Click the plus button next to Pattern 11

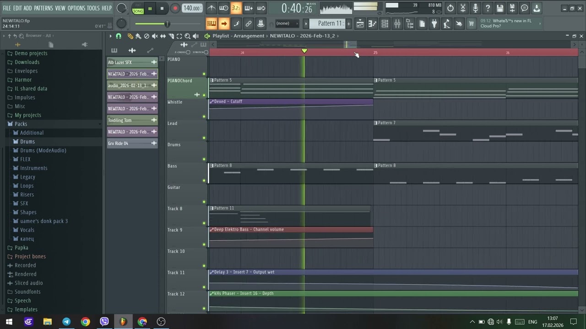click(x=348, y=23)
